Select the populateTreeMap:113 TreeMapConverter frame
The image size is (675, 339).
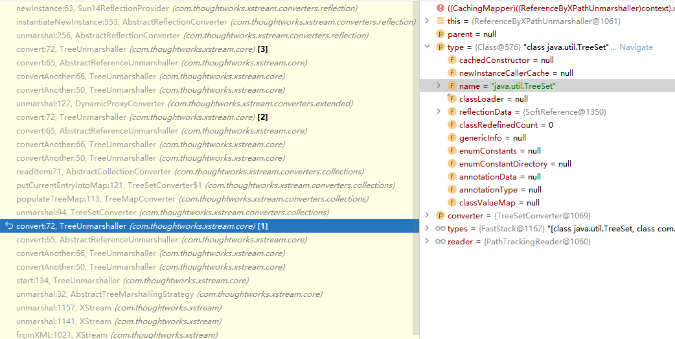tap(192, 198)
